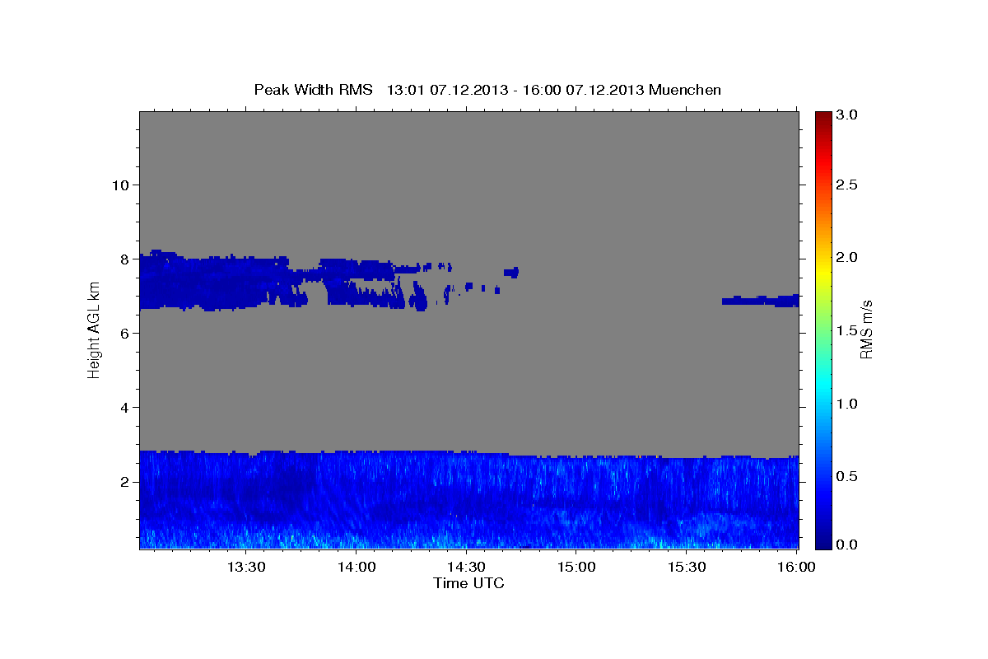Click the small cloud patch near 14:45 at 7.6 km

click(x=511, y=271)
